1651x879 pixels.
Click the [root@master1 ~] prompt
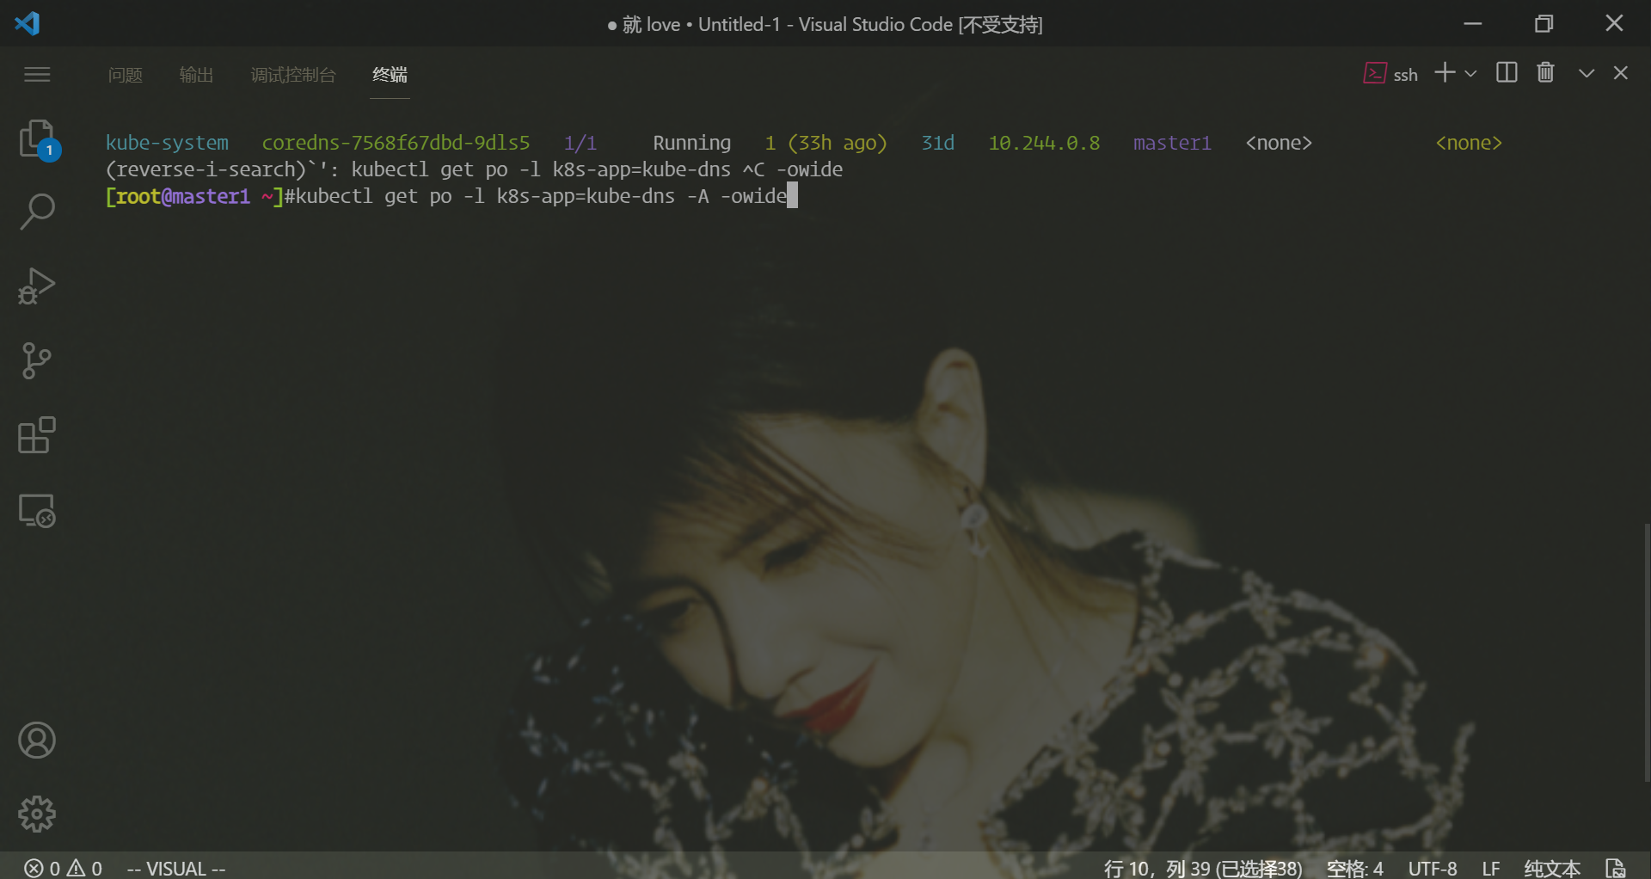point(193,196)
